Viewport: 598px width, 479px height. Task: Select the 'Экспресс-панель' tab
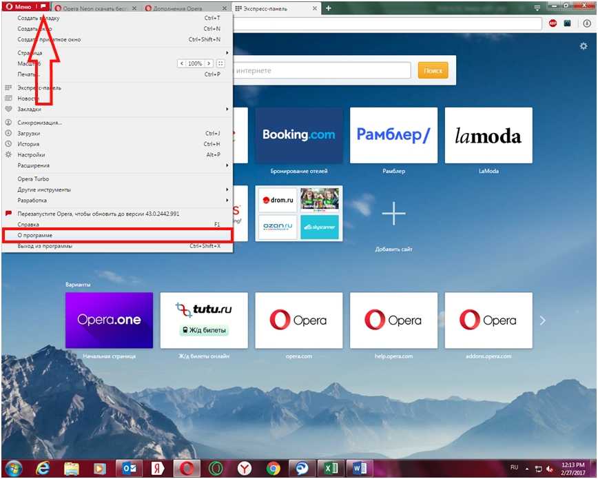[276, 8]
